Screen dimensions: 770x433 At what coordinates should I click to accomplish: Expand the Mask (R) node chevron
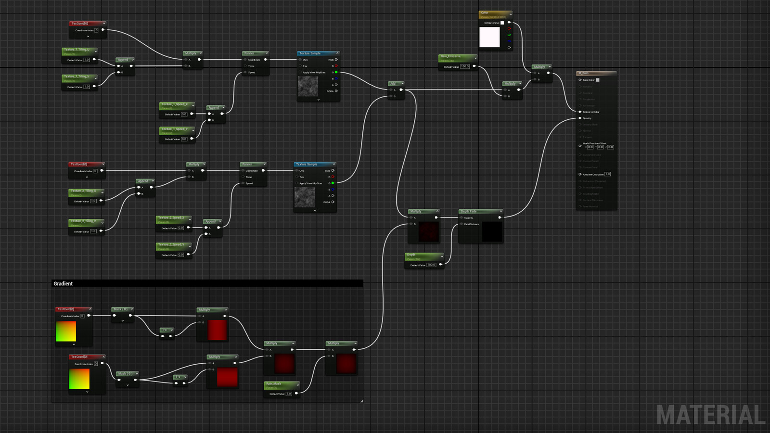[x=131, y=309]
